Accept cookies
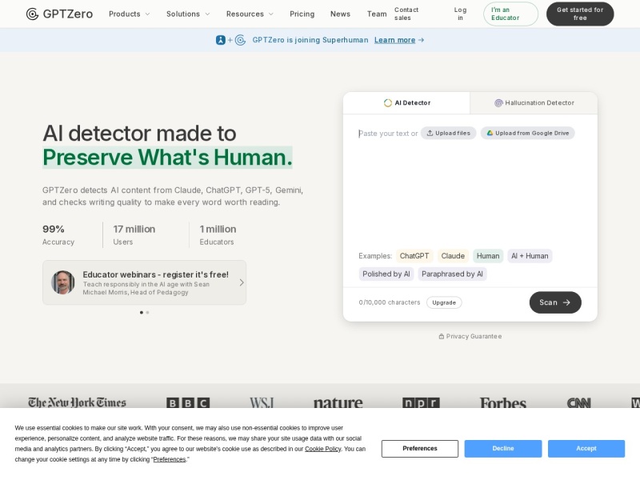The image size is (640, 480). pyautogui.click(x=586, y=449)
